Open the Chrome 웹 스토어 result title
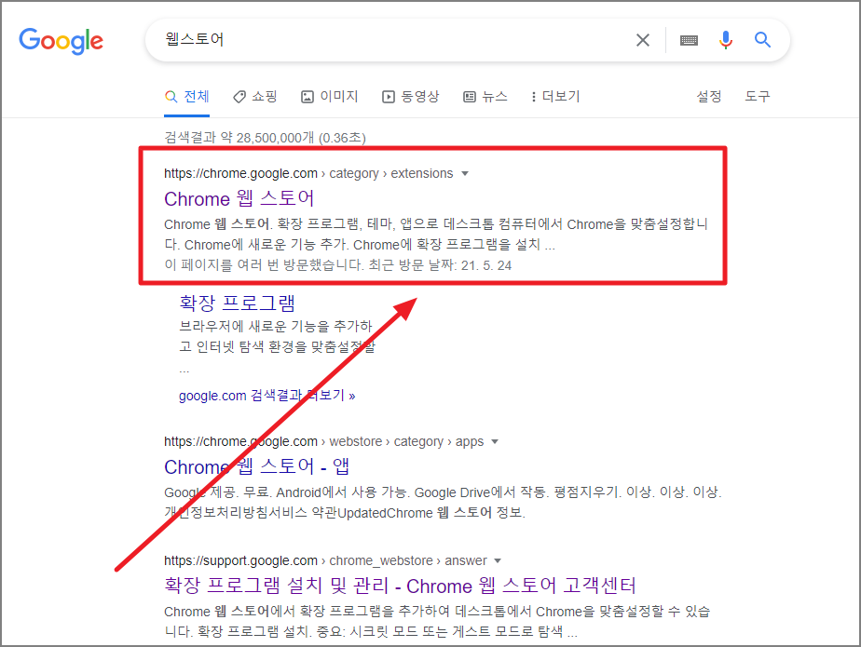This screenshot has width=861, height=647. 239,198
